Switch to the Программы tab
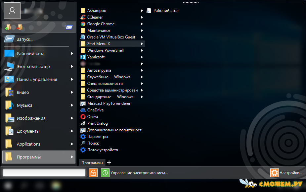 click(x=92, y=162)
